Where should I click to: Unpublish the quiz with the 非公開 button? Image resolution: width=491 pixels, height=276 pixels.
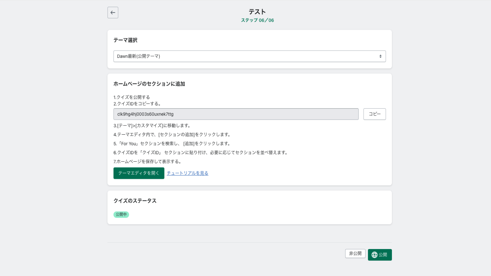(355, 254)
